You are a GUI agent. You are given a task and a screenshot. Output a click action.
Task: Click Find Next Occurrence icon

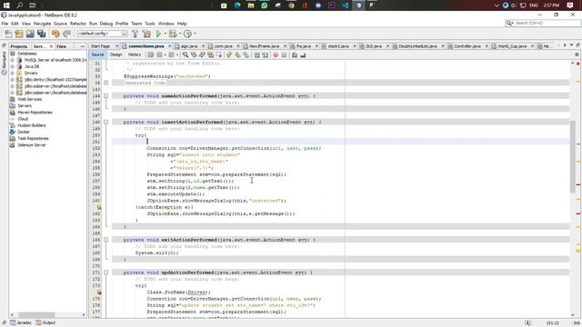click(202, 54)
